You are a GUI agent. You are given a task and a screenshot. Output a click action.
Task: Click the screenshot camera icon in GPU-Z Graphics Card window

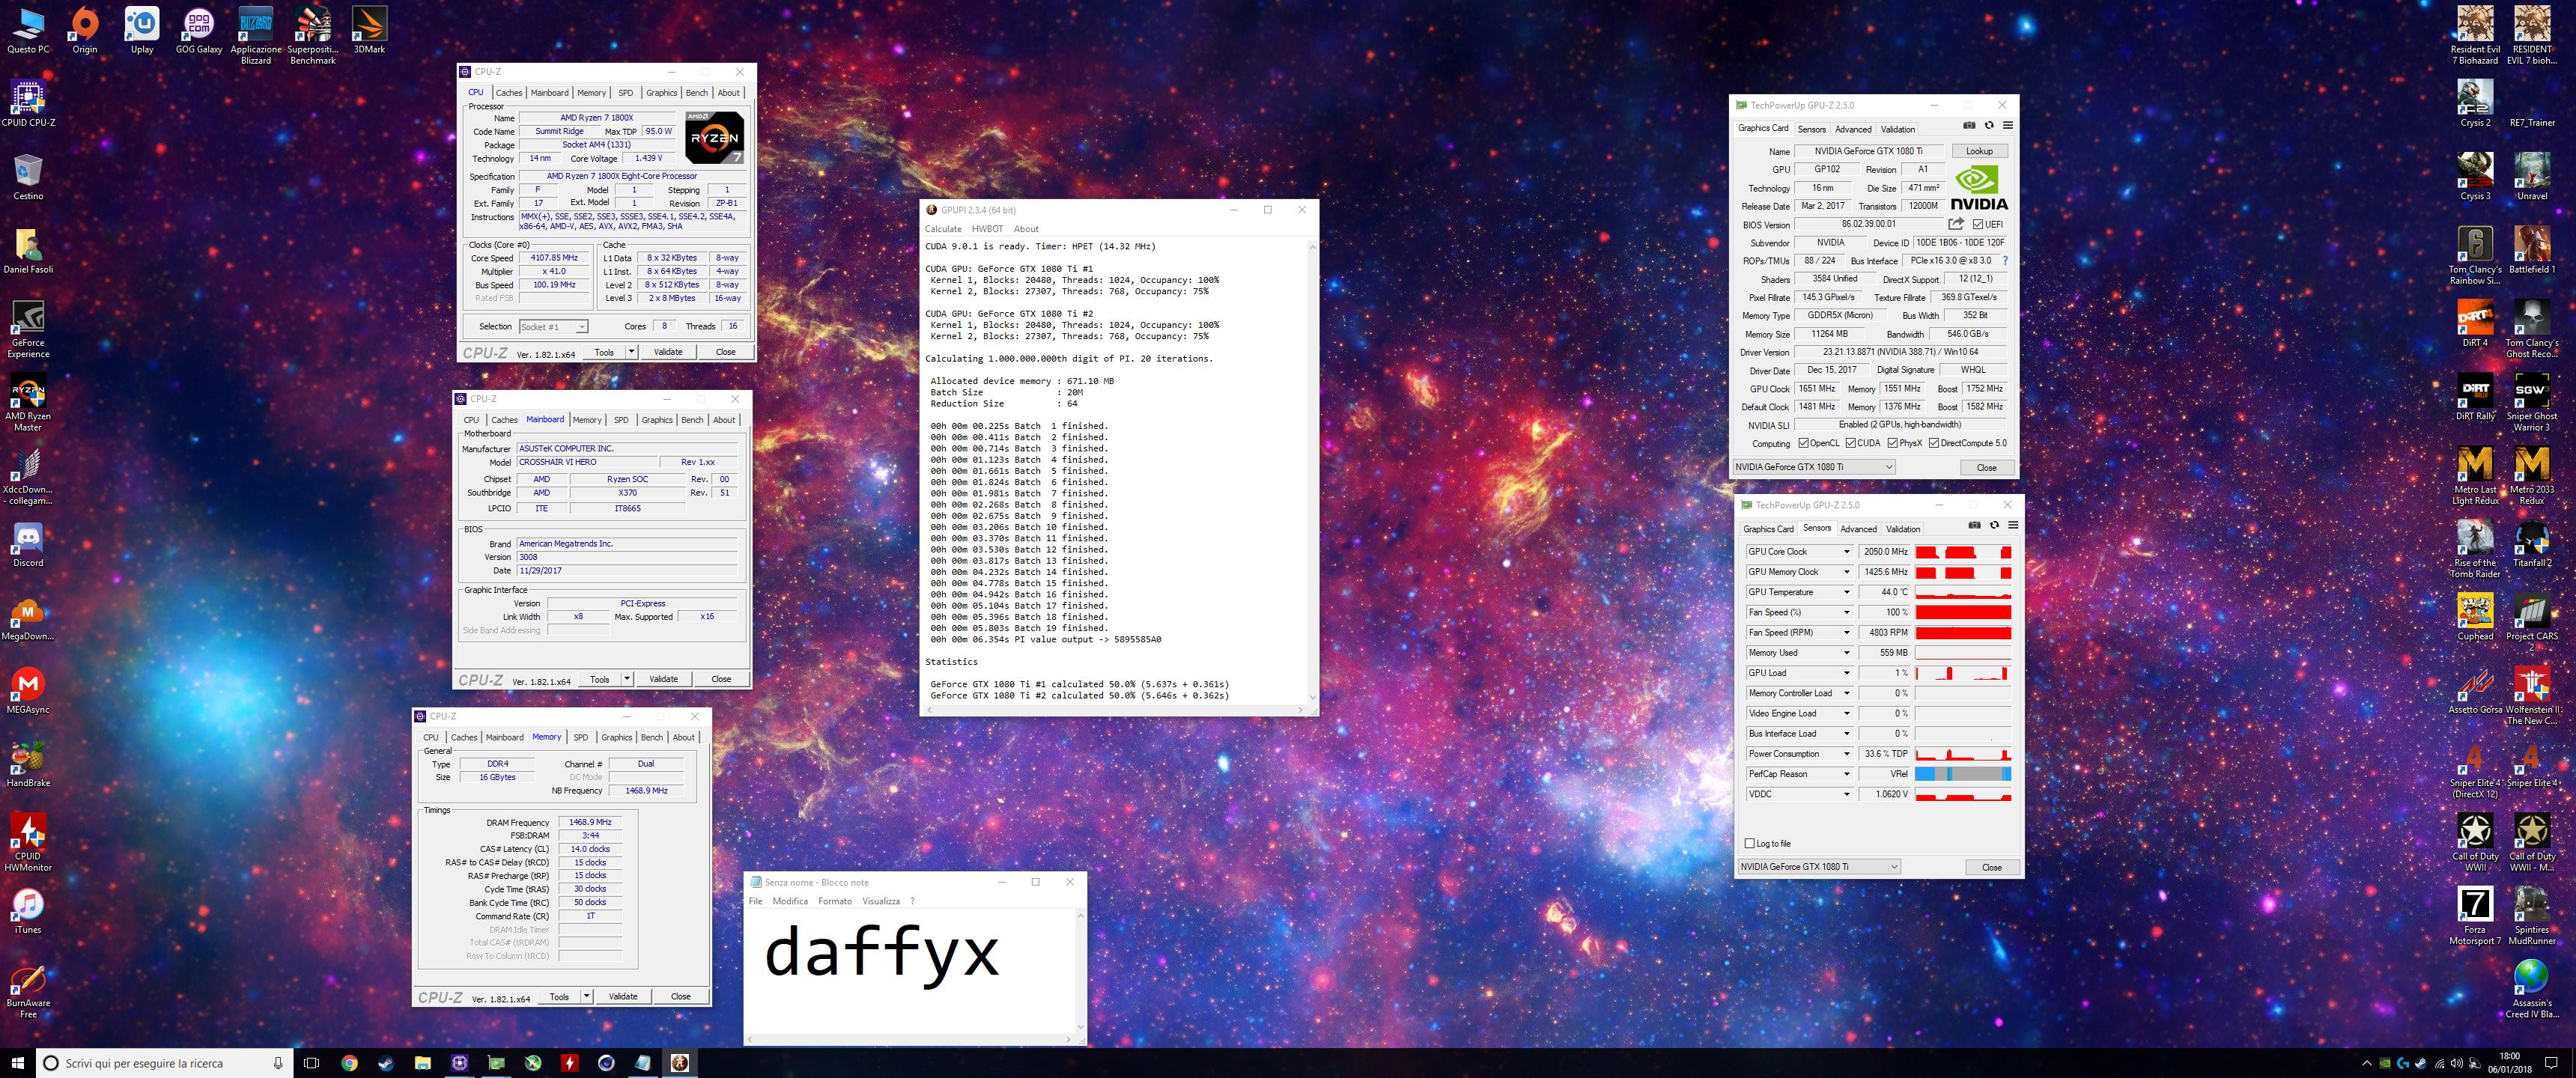[x=1969, y=126]
